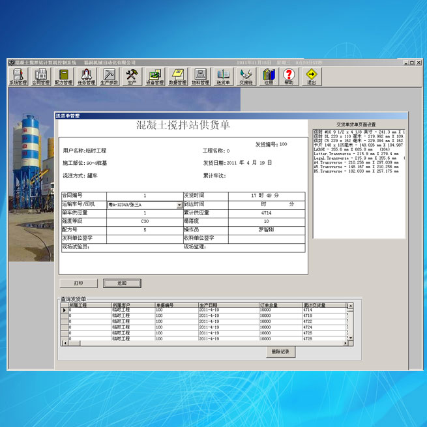This screenshot has width=427, height=427.
Task: Open 帮助 (Help) question mark icon
Action: coord(289,77)
